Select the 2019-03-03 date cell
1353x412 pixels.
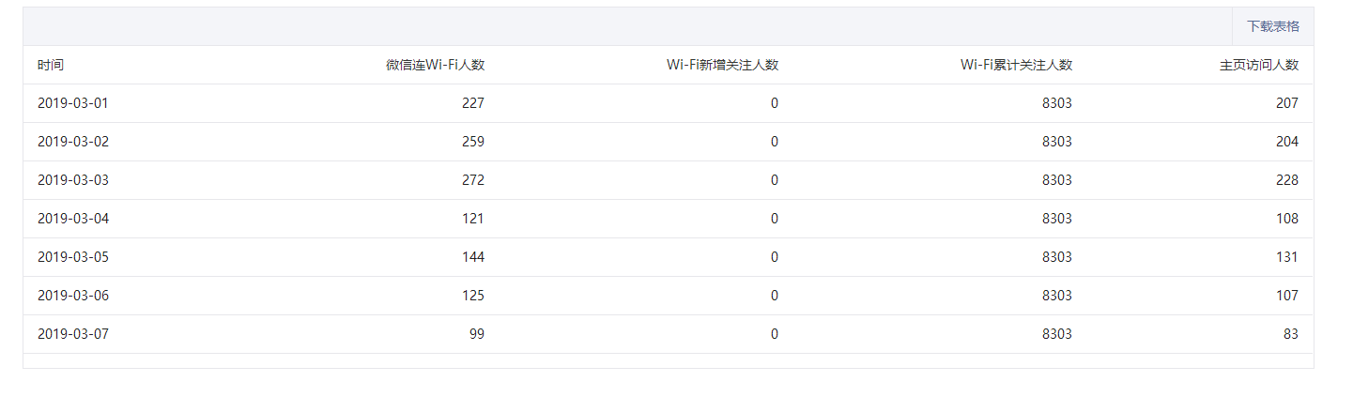(x=73, y=180)
